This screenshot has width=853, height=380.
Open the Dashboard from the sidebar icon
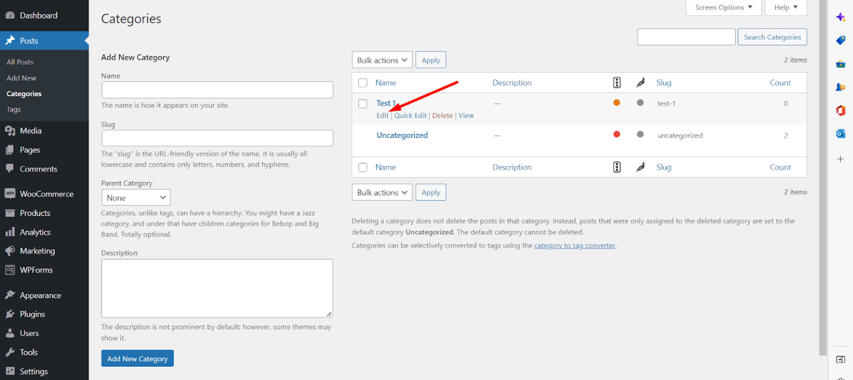tap(12, 15)
